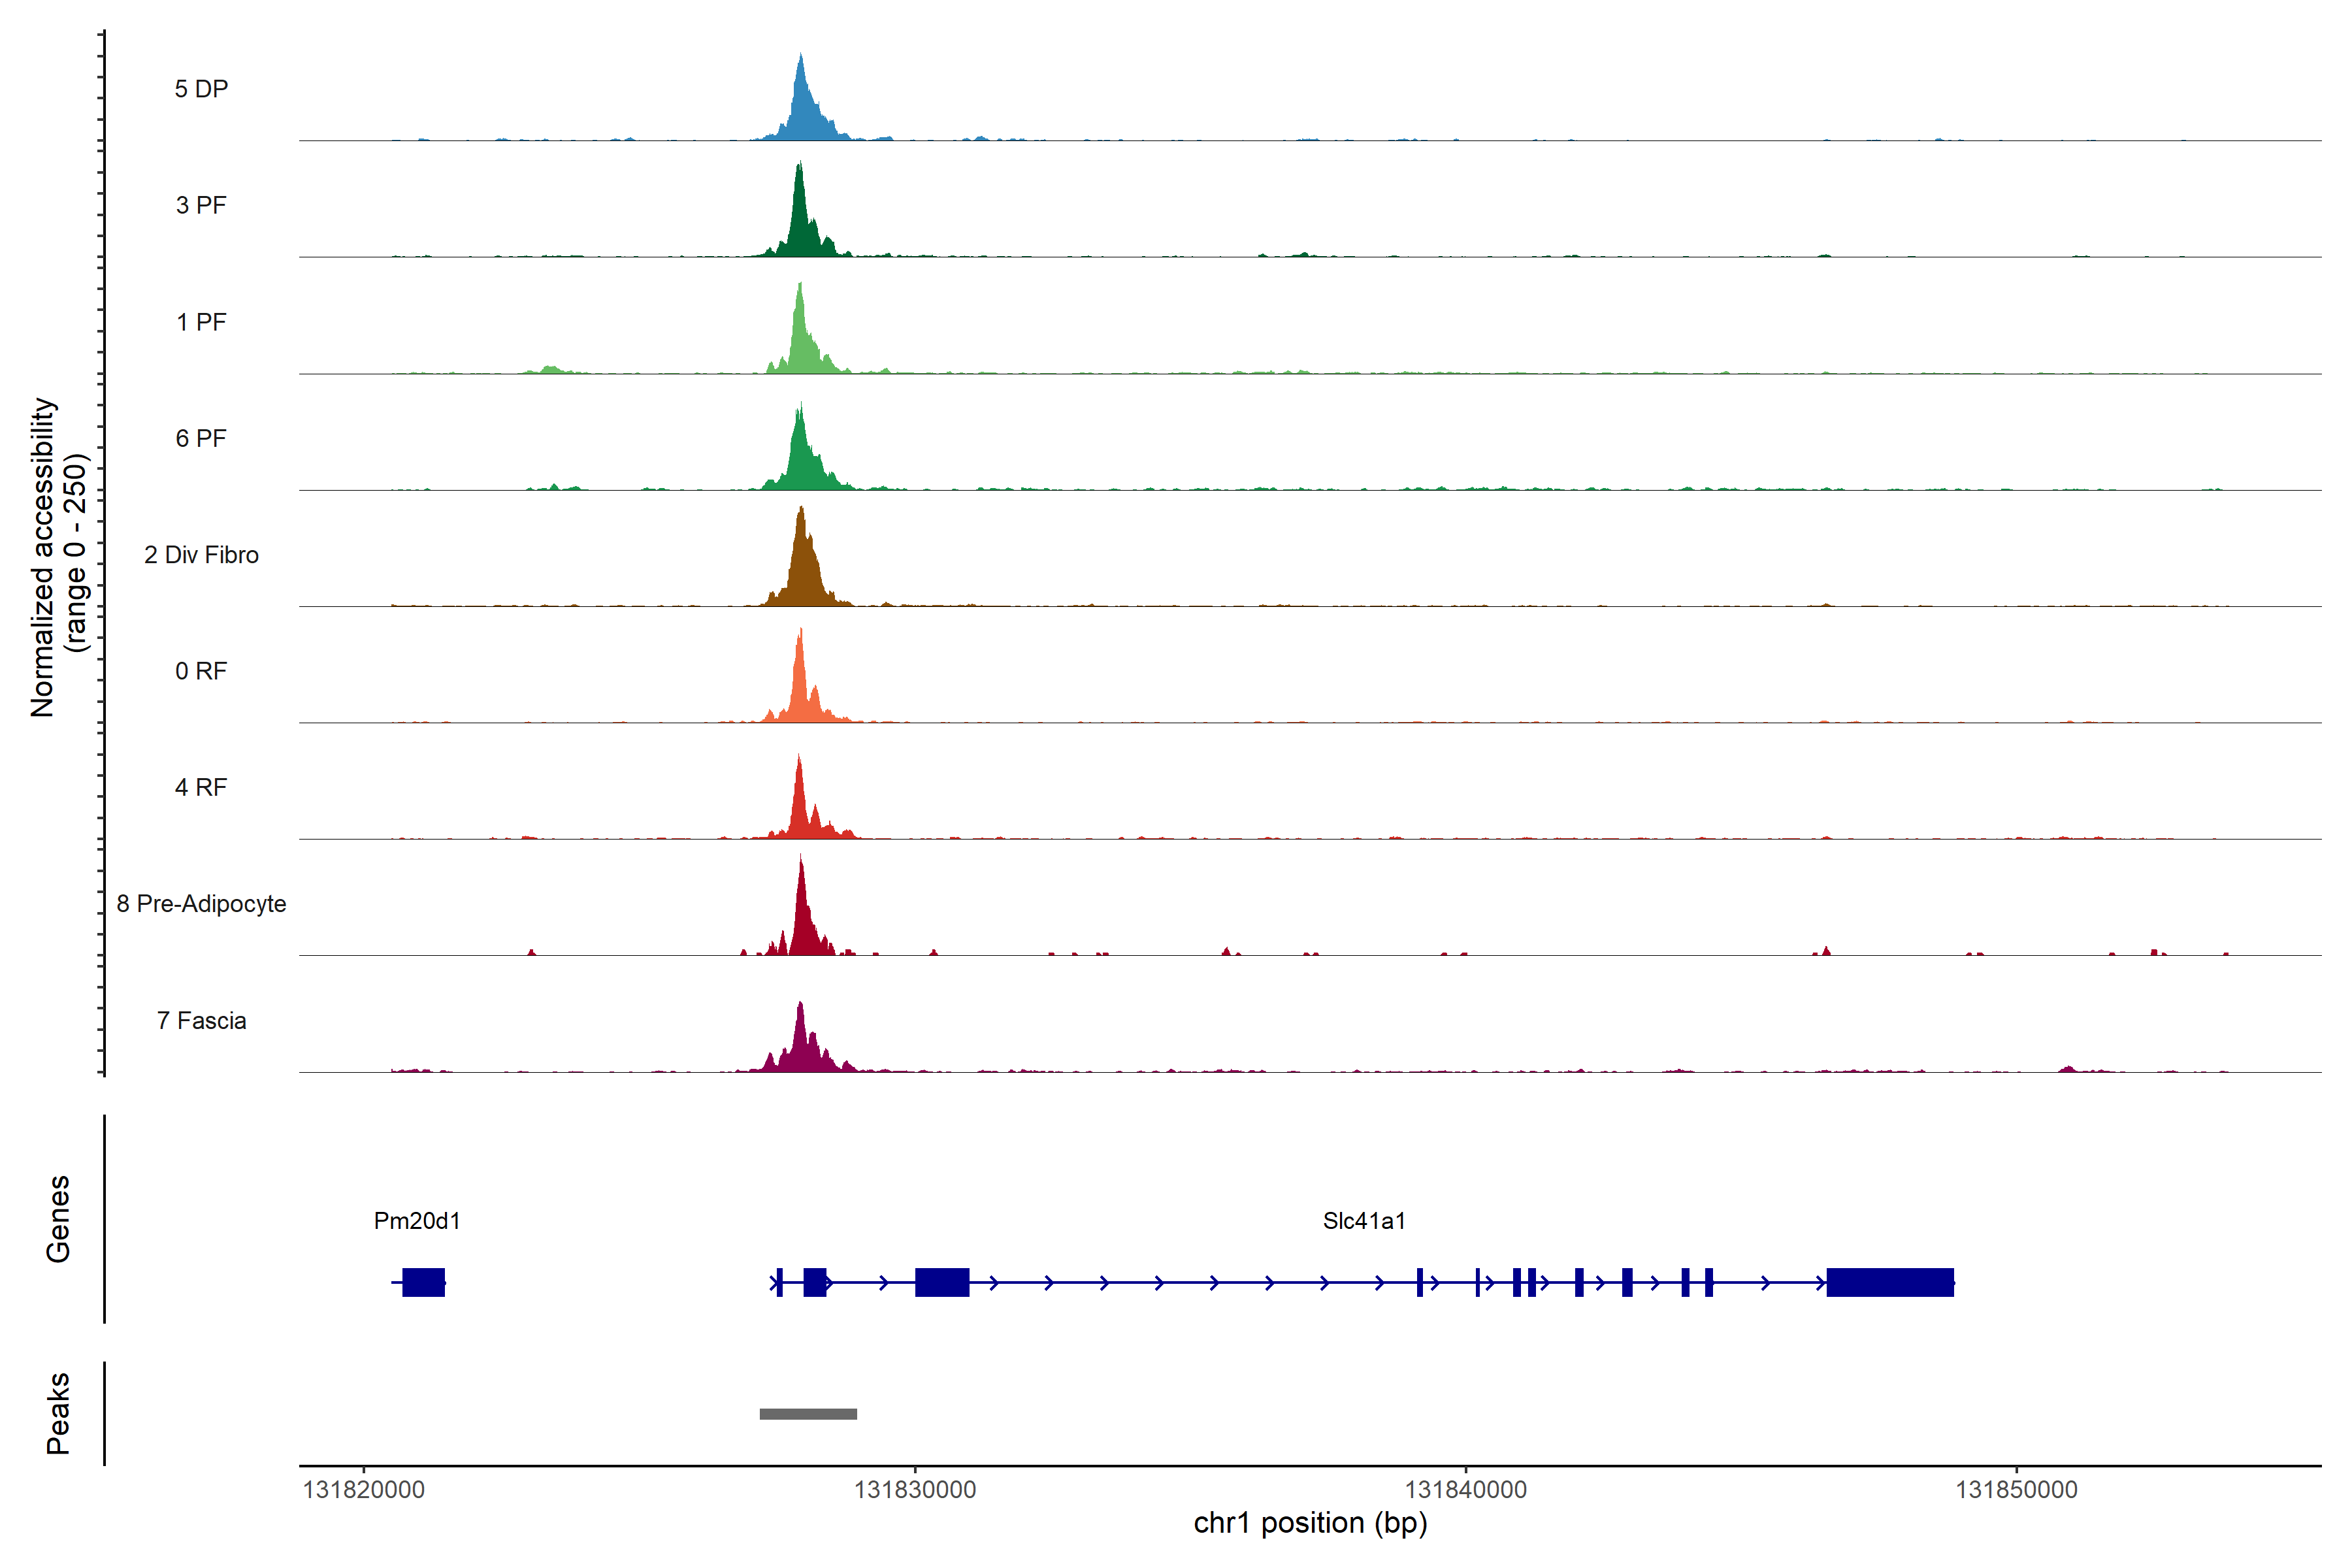Select the 4 RF track label
The image size is (2352, 1568).
point(201,788)
